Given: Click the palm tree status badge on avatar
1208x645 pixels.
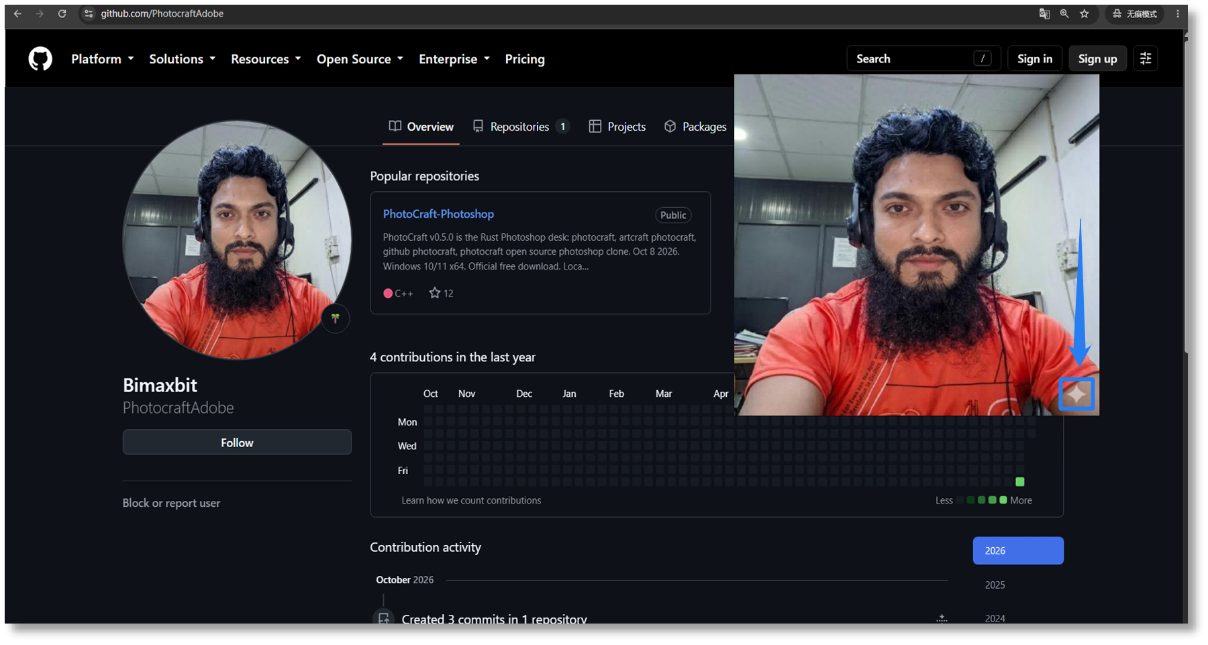Looking at the screenshot, I should 336,318.
